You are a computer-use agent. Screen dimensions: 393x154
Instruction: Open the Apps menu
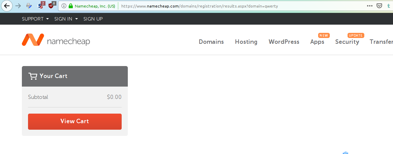(317, 42)
